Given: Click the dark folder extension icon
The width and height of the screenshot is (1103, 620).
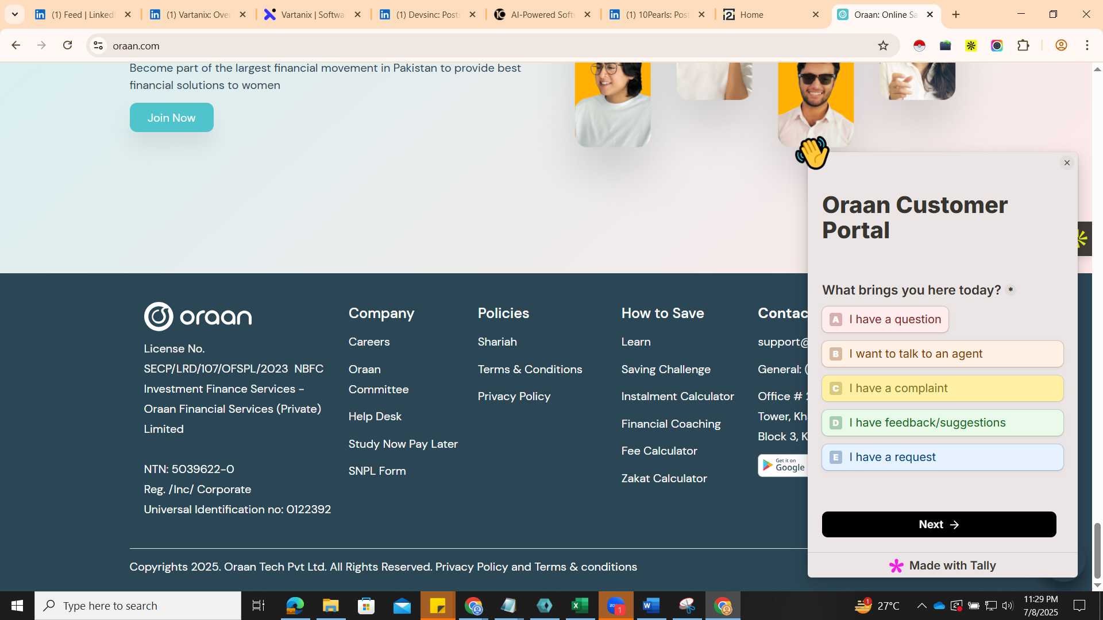Looking at the screenshot, I should click(x=945, y=45).
